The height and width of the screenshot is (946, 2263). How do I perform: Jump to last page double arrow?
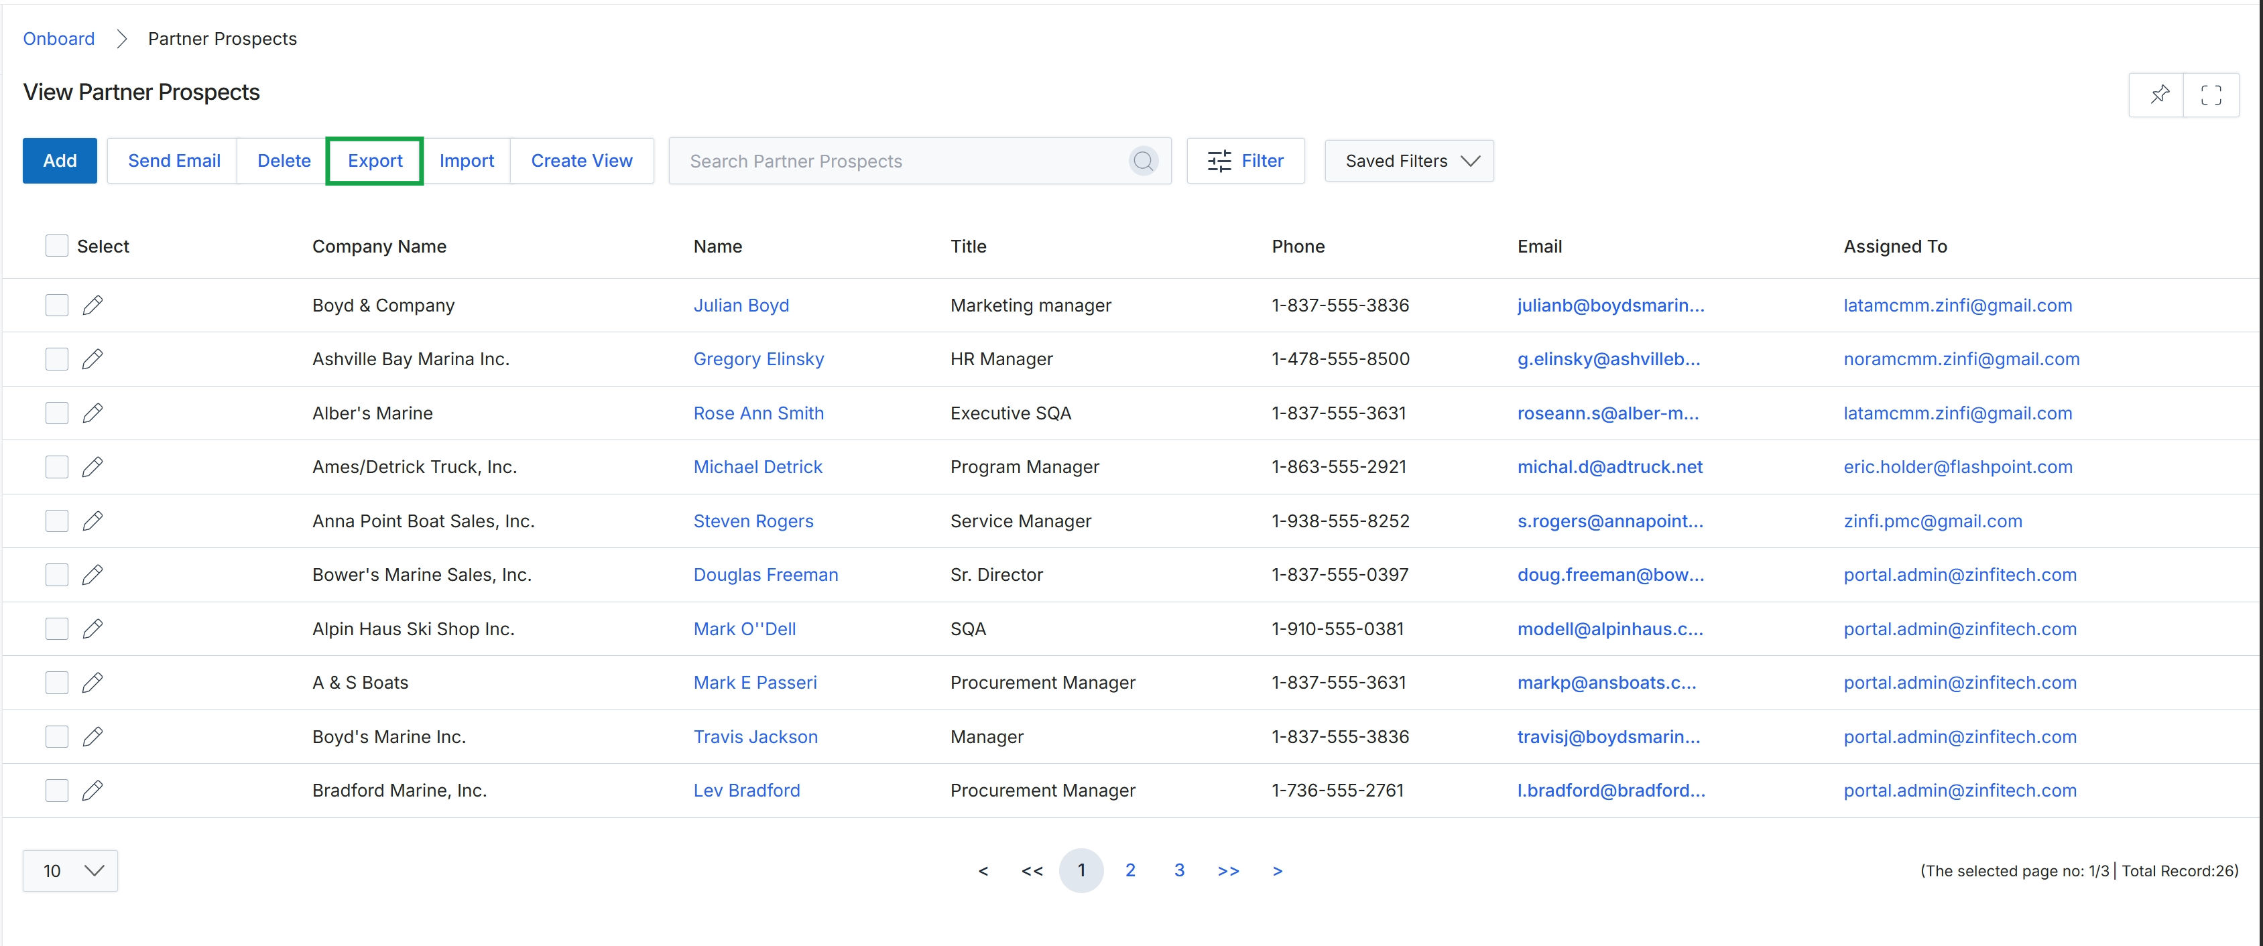(1228, 870)
